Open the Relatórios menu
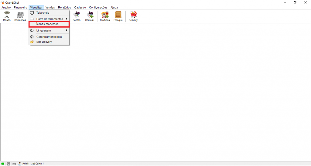Viewport: 311px width, 166px height. tap(64, 7)
